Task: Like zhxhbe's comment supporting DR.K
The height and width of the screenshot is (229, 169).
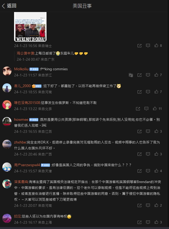Action: coord(158,154)
